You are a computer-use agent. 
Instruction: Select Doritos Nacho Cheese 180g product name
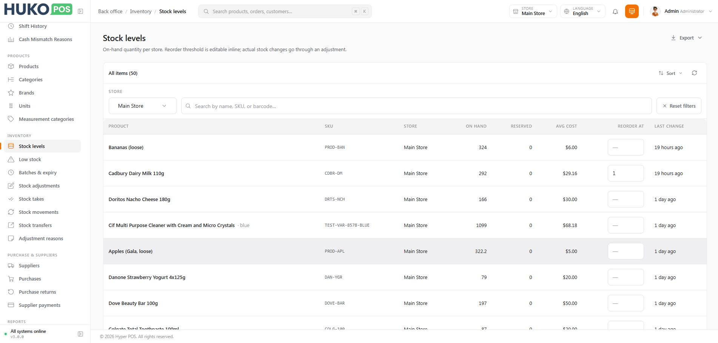(139, 199)
